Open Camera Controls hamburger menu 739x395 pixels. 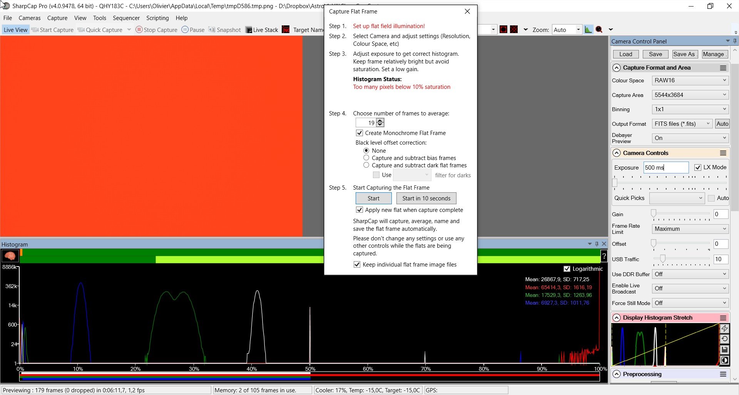723,153
